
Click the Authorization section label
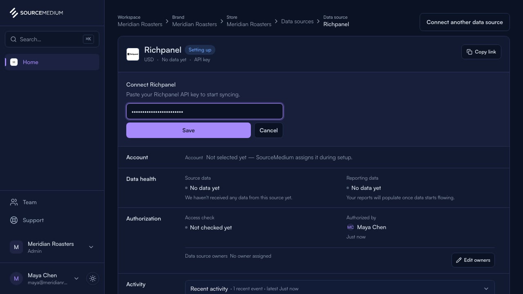(143, 218)
